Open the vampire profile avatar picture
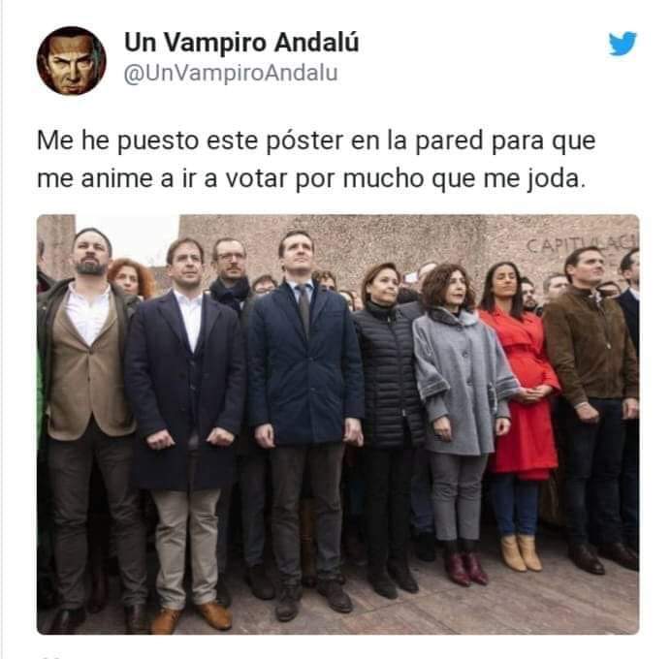Screen dimensions: 671x659 (72, 61)
